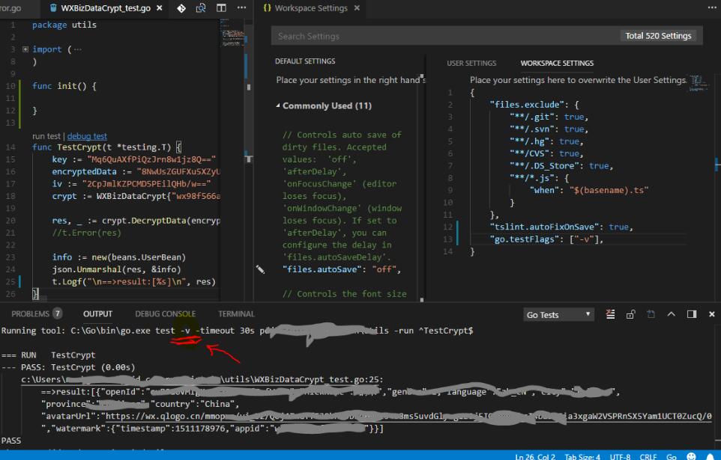The image size is (721, 460).
Task: Open the editor's more actions ellipsis
Action: (241, 8)
